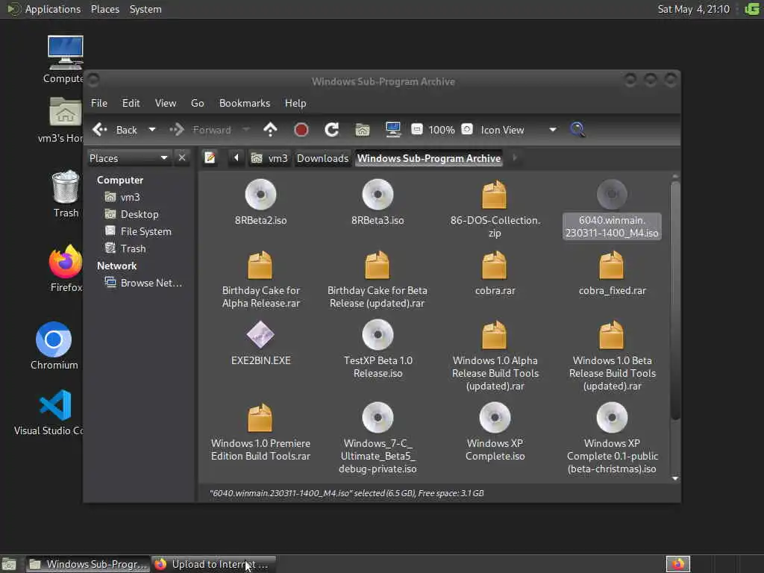Open the View menu
This screenshot has height=573, width=764.
click(166, 103)
